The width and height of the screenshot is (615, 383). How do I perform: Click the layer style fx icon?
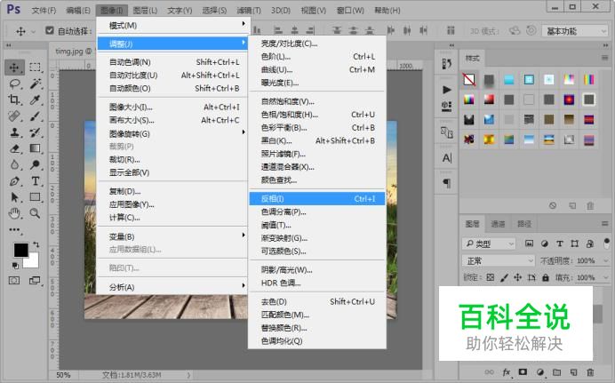click(x=507, y=372)
